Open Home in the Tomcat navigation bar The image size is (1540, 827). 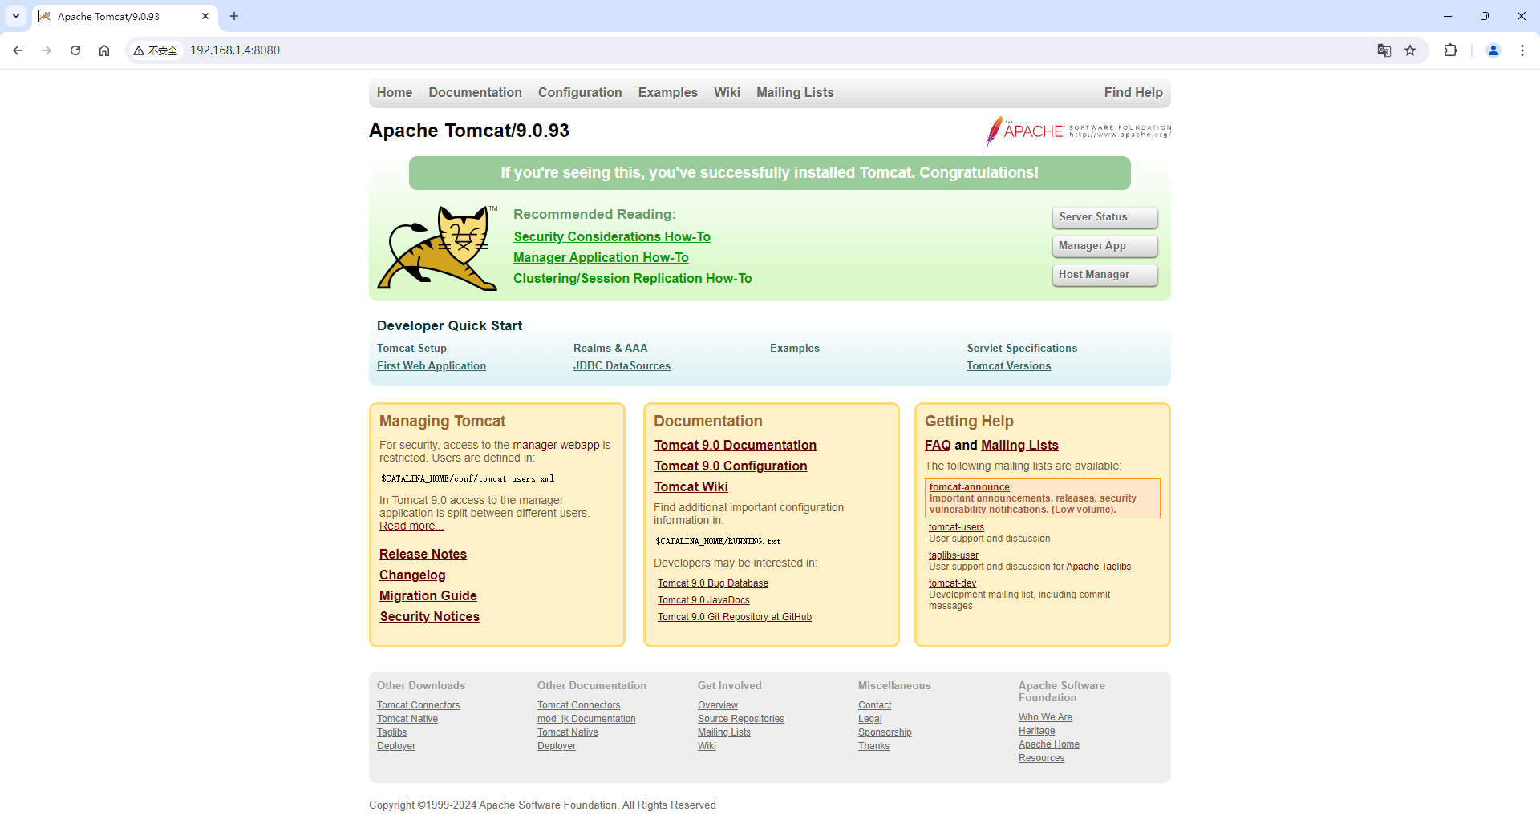coord(395,93)
